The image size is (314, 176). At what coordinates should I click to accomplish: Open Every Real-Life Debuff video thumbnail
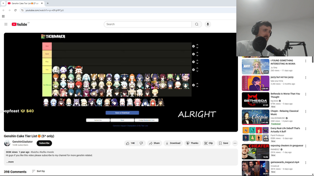tap(256, 134)
